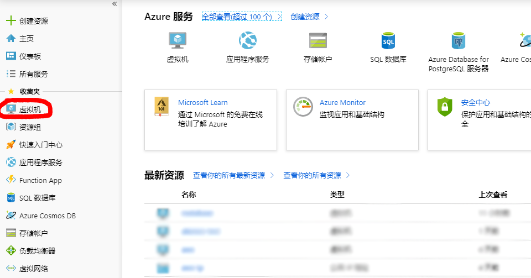Open 快速入门中心 rocket icon

(11, 145)
